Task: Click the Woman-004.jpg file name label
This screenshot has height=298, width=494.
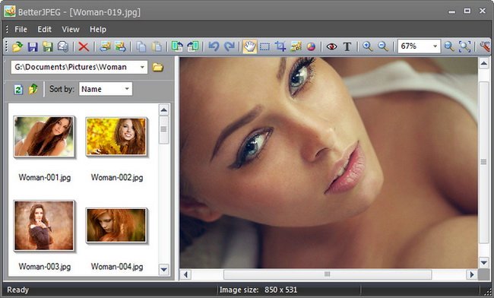Action: (117, 267)
